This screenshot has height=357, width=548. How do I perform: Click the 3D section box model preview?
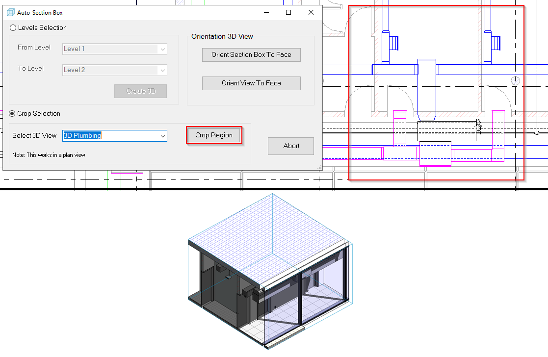270,271
